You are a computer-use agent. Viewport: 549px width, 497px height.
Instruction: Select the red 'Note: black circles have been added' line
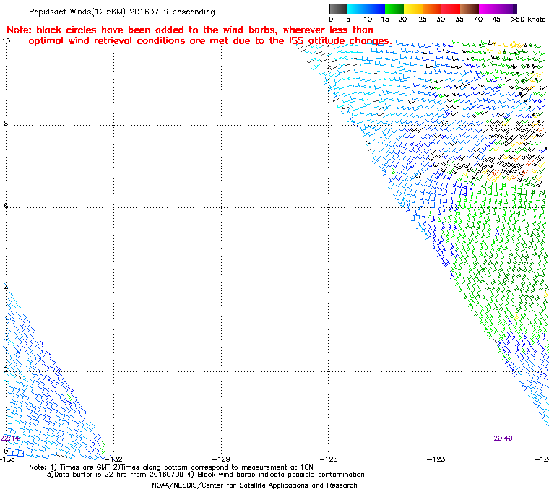[190, 30]
